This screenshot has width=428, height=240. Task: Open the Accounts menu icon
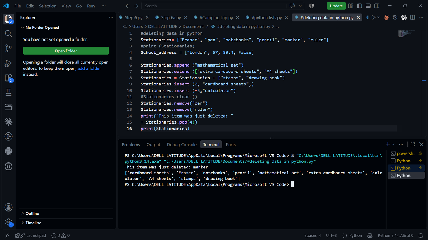click(9, 207)
